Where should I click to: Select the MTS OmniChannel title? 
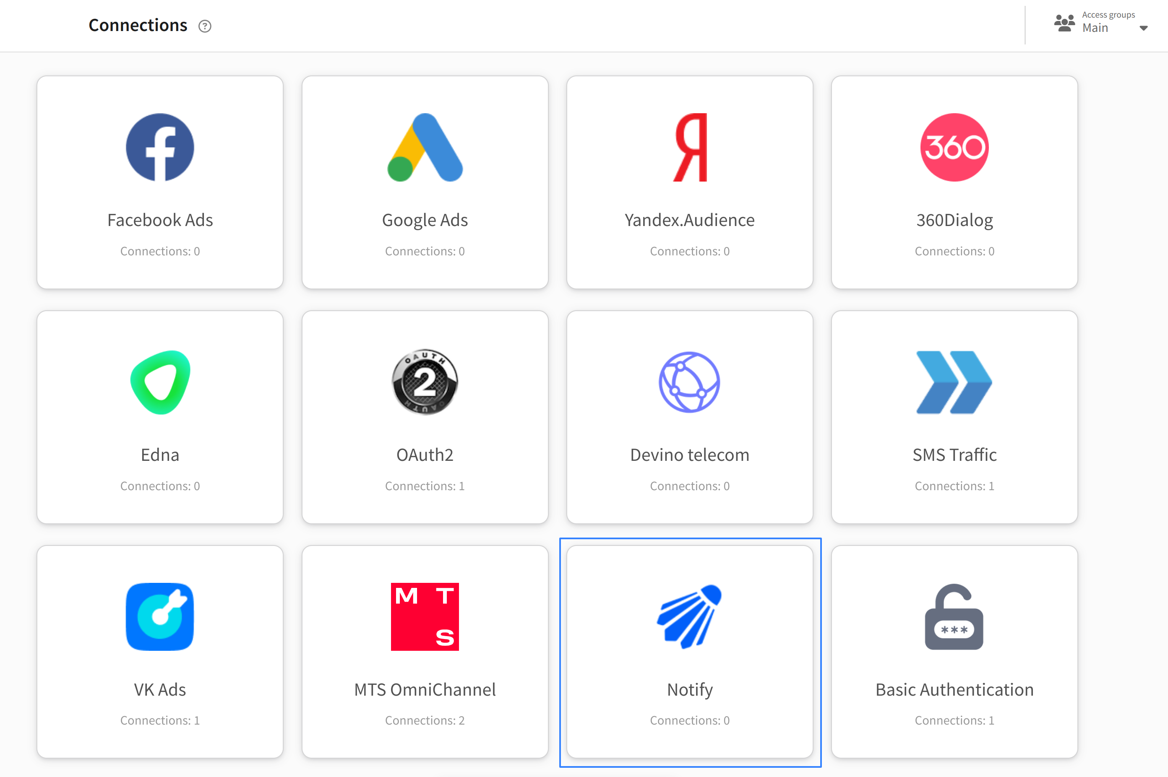click(x=425, y=690)
